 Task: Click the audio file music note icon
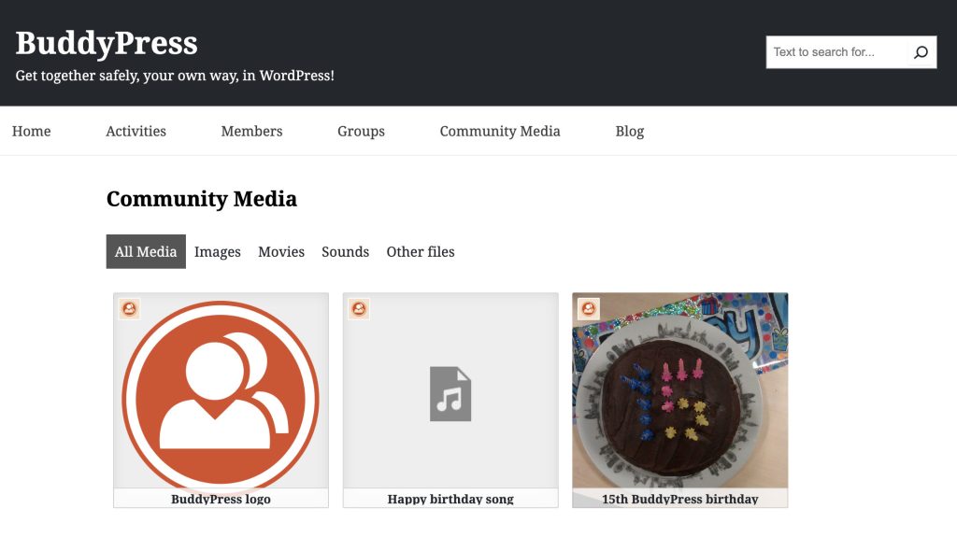point(450,393)
